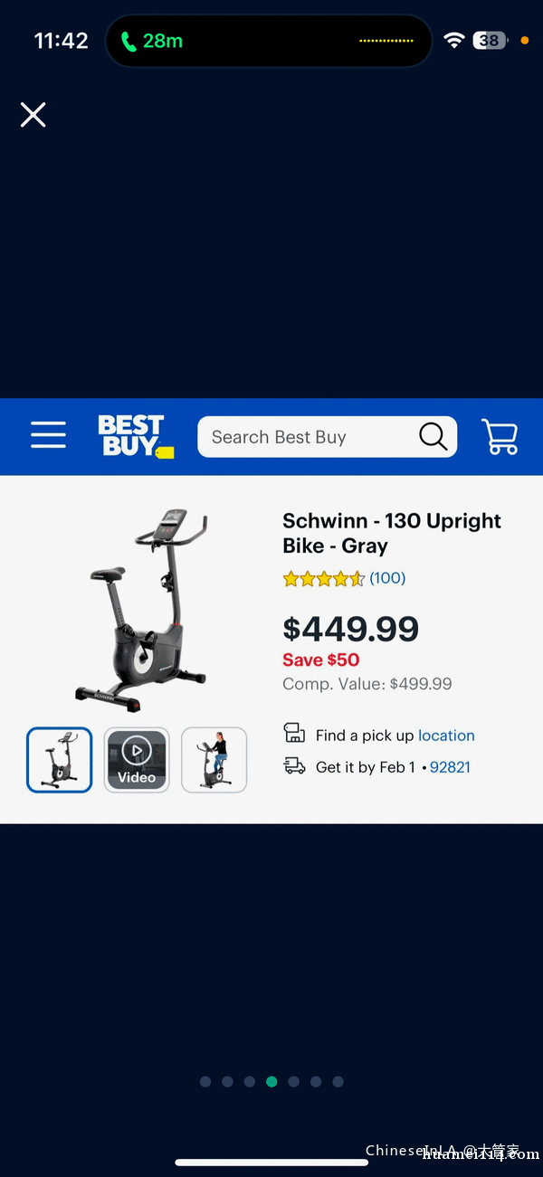
Task: Tap the star rating
Action: (324, 579)
